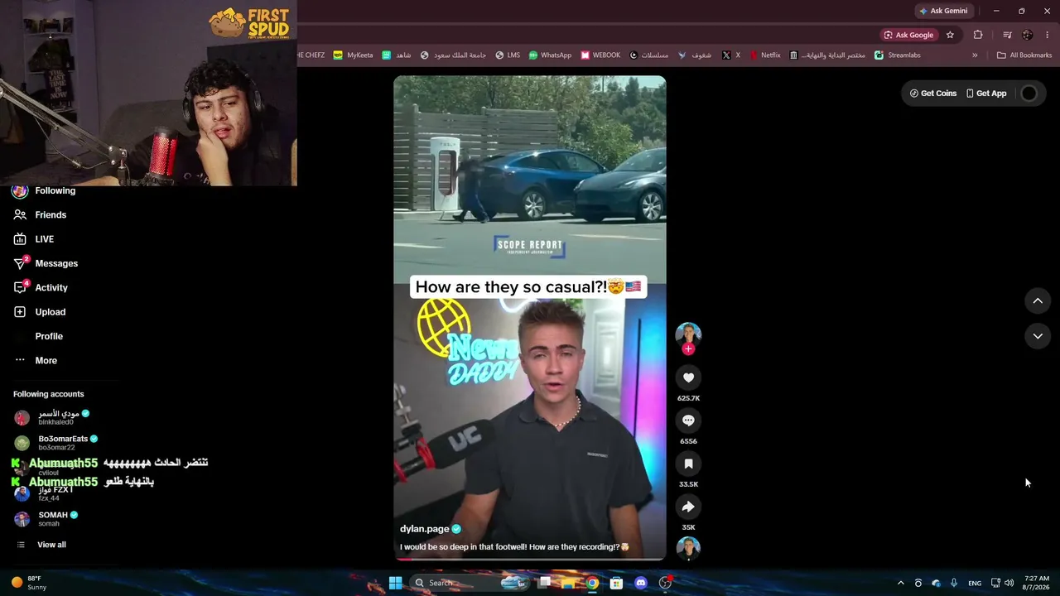
Task: Show hidden system tray icons
Action: click(x=901, y=583)
